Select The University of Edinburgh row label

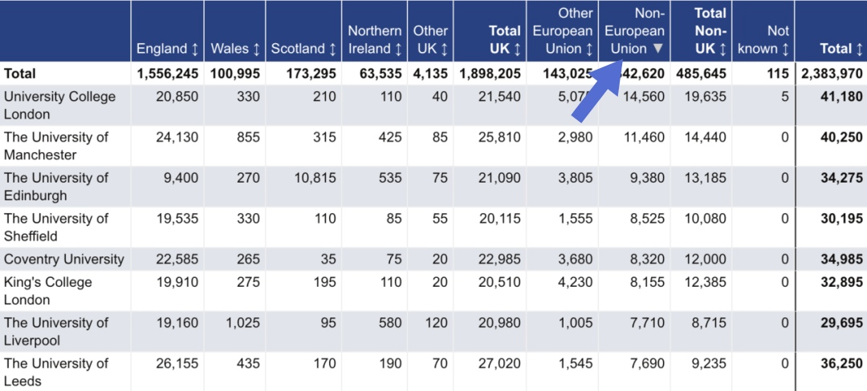[56, 187]
